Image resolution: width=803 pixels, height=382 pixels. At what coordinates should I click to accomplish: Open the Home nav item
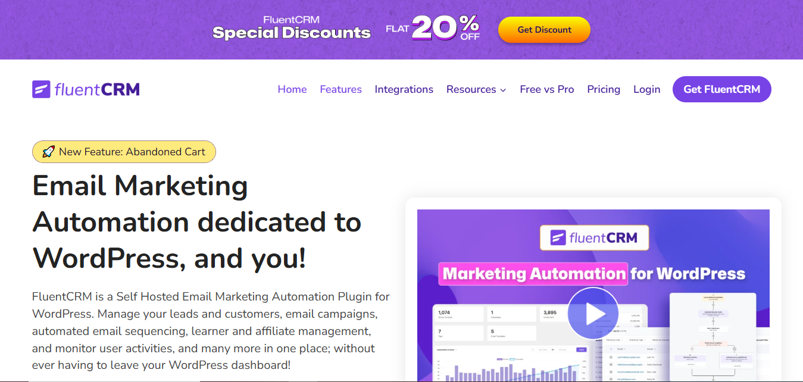point(292,89)
